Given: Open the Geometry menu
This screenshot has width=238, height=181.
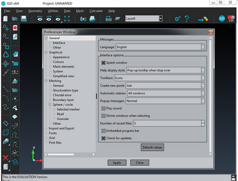Looking at the screenshot, I should (35, 11).
